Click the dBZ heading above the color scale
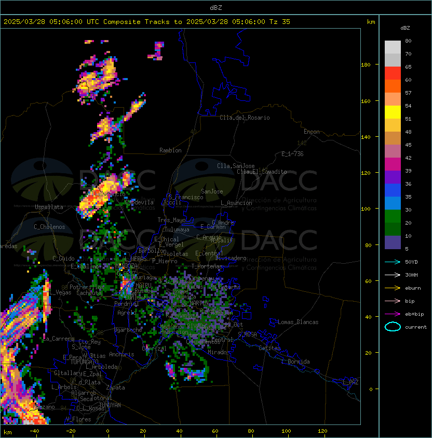This screenshot has height=438, width=432. click(405, 28)
